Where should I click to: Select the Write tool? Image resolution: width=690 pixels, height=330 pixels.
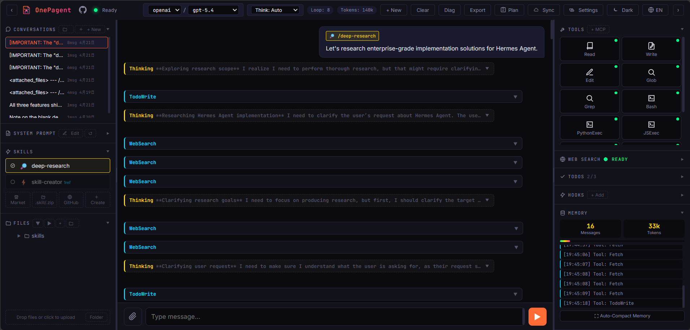pyautogui.click(x=651, y=49)
